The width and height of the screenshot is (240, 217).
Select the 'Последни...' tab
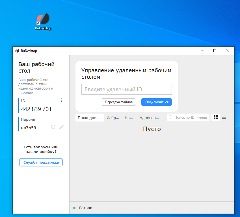click(x=90, y=118)
